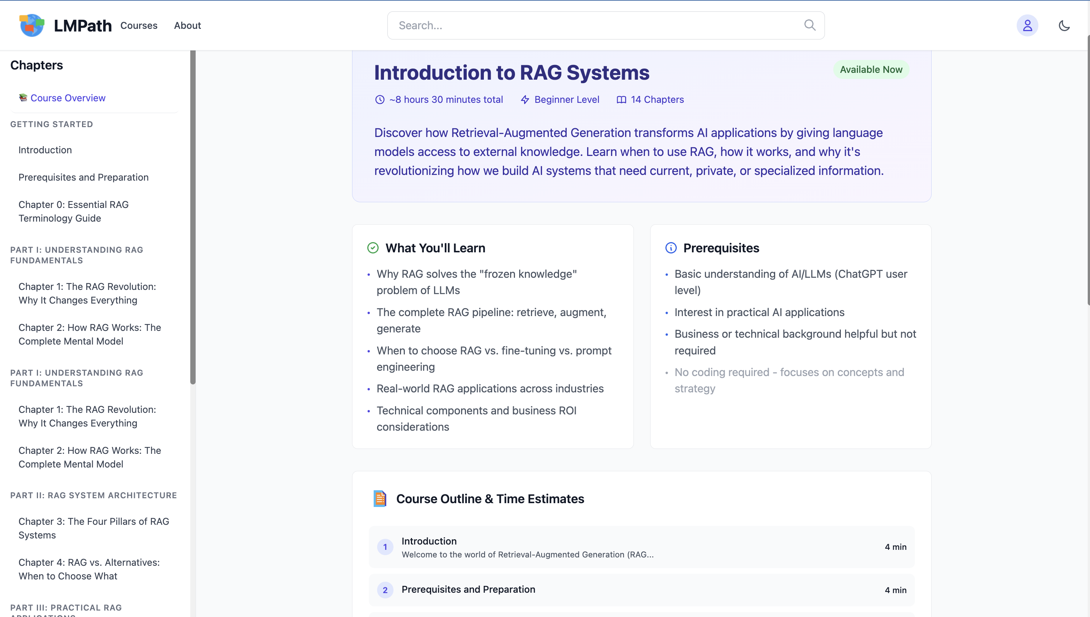Click number 2 badge in course outline

coord(385,590)
